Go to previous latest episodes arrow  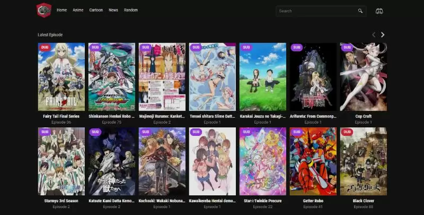tap(374, 35)
